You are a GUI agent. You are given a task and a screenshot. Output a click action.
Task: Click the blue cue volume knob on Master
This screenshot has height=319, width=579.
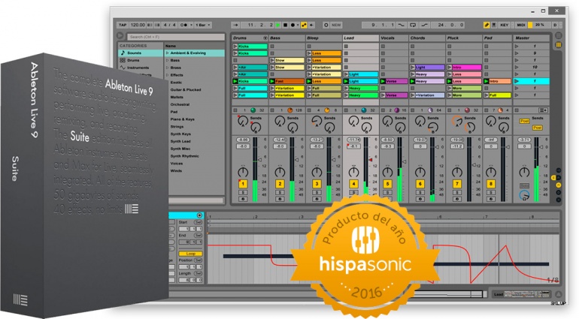pos(524,195)
